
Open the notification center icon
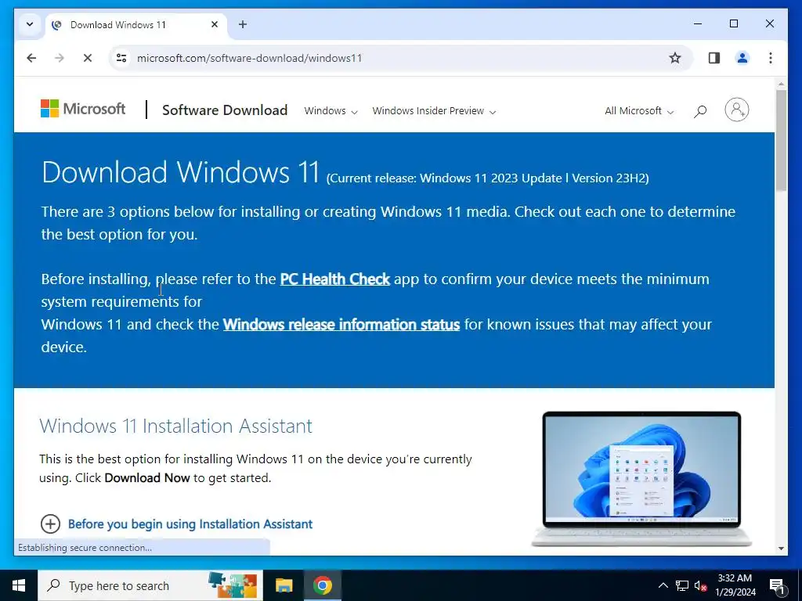(778, 585)
